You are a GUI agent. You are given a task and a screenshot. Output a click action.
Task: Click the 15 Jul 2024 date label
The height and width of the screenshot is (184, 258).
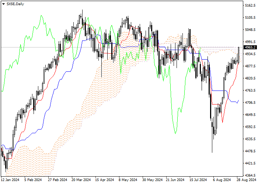pos(198,180)
